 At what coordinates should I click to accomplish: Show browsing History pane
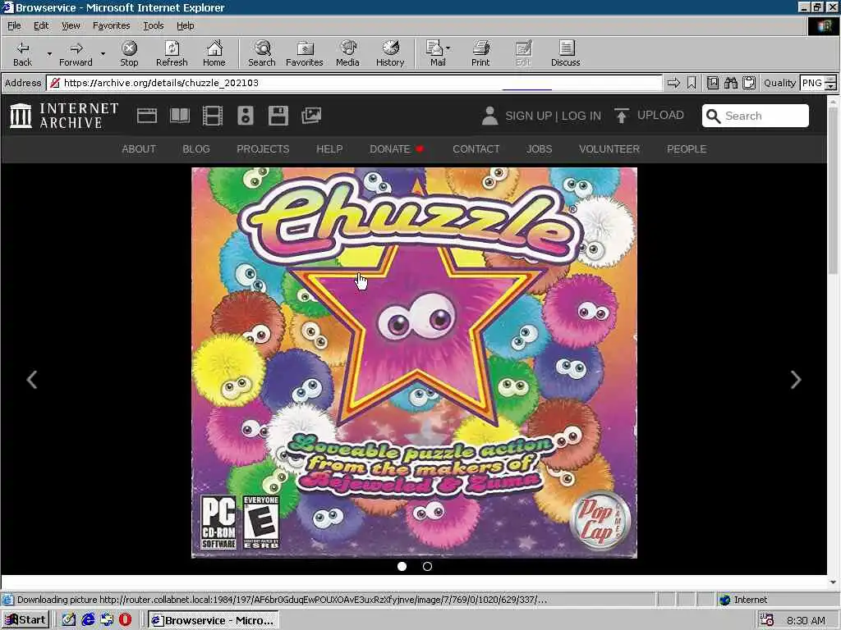(x=390, y=53)
